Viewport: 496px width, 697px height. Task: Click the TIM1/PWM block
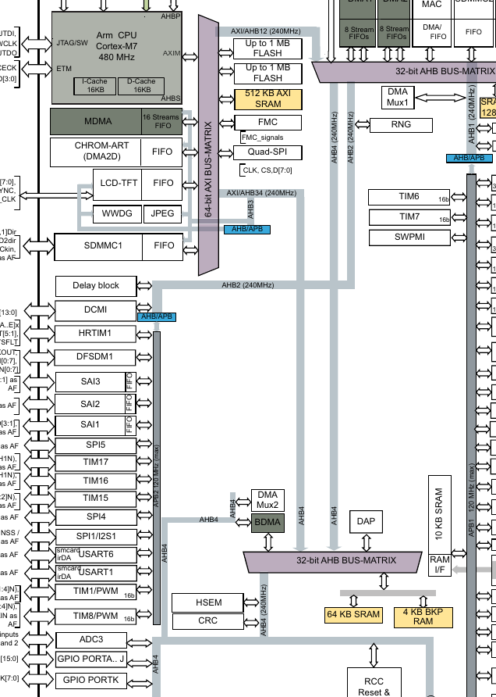point(96,592)
